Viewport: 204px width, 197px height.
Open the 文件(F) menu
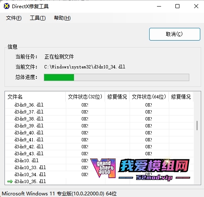click(x=13, y=18)
